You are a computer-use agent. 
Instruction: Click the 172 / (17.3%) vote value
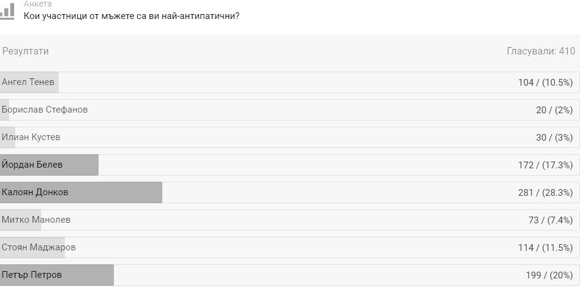click(545, 165)
